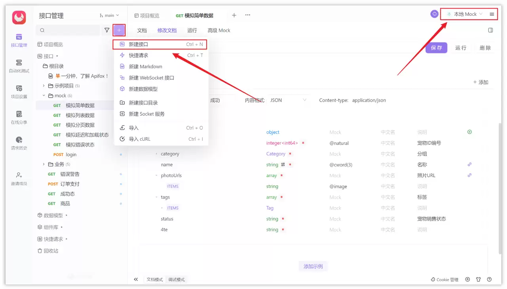Screen dimensions: 507x289
Task: Open the 项目概览 top tab
Action: coord(147,15)
